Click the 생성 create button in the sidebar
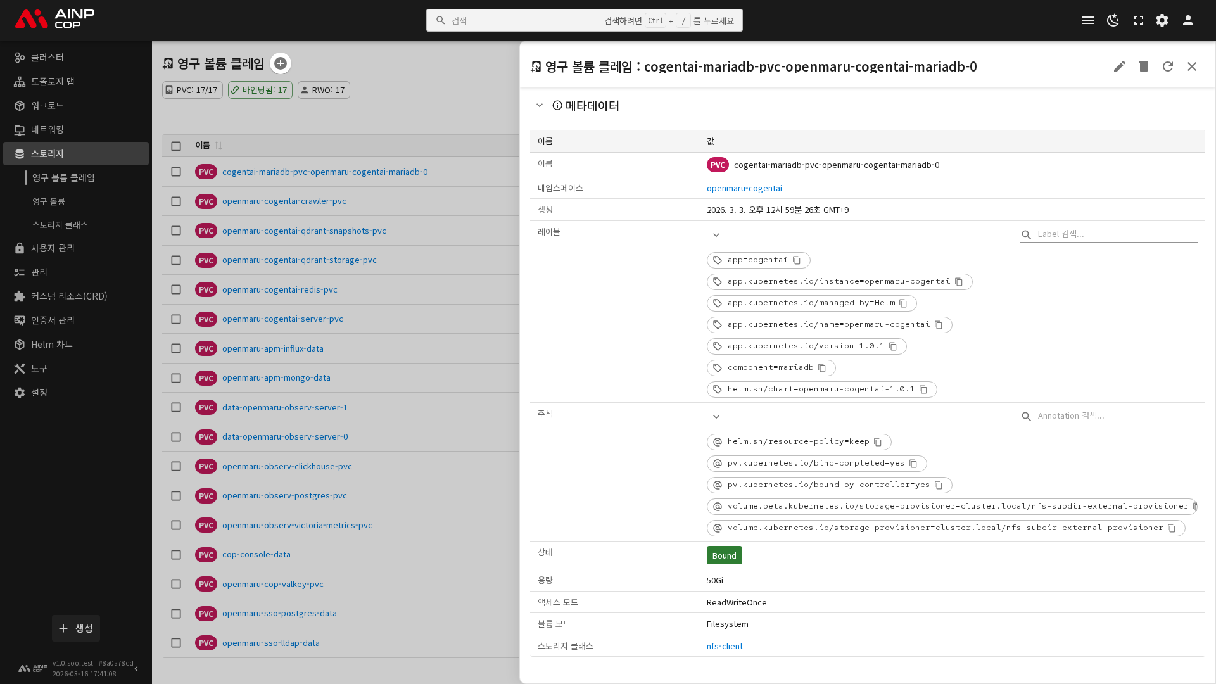1216x684 pixels. click(x=76, y=628)
